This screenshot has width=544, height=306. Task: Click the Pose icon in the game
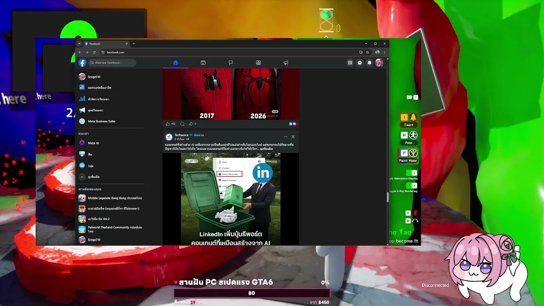point(413,135)
